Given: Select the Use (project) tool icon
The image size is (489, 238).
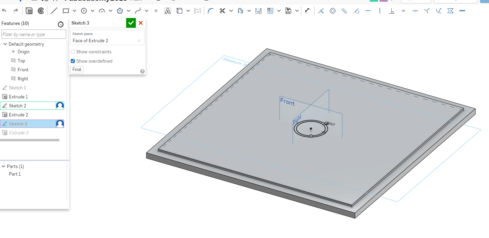Looking at the screenshot, I should (180, 11).
